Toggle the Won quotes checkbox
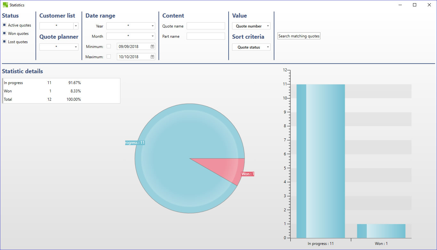Viewport: 437px width, 250px height. tap(4, 33)
